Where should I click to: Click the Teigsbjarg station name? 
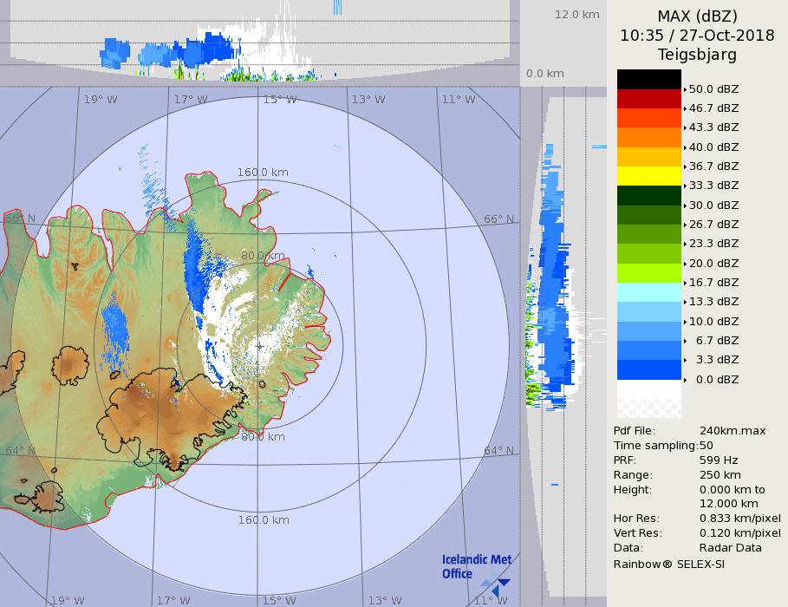pos(697,55)
